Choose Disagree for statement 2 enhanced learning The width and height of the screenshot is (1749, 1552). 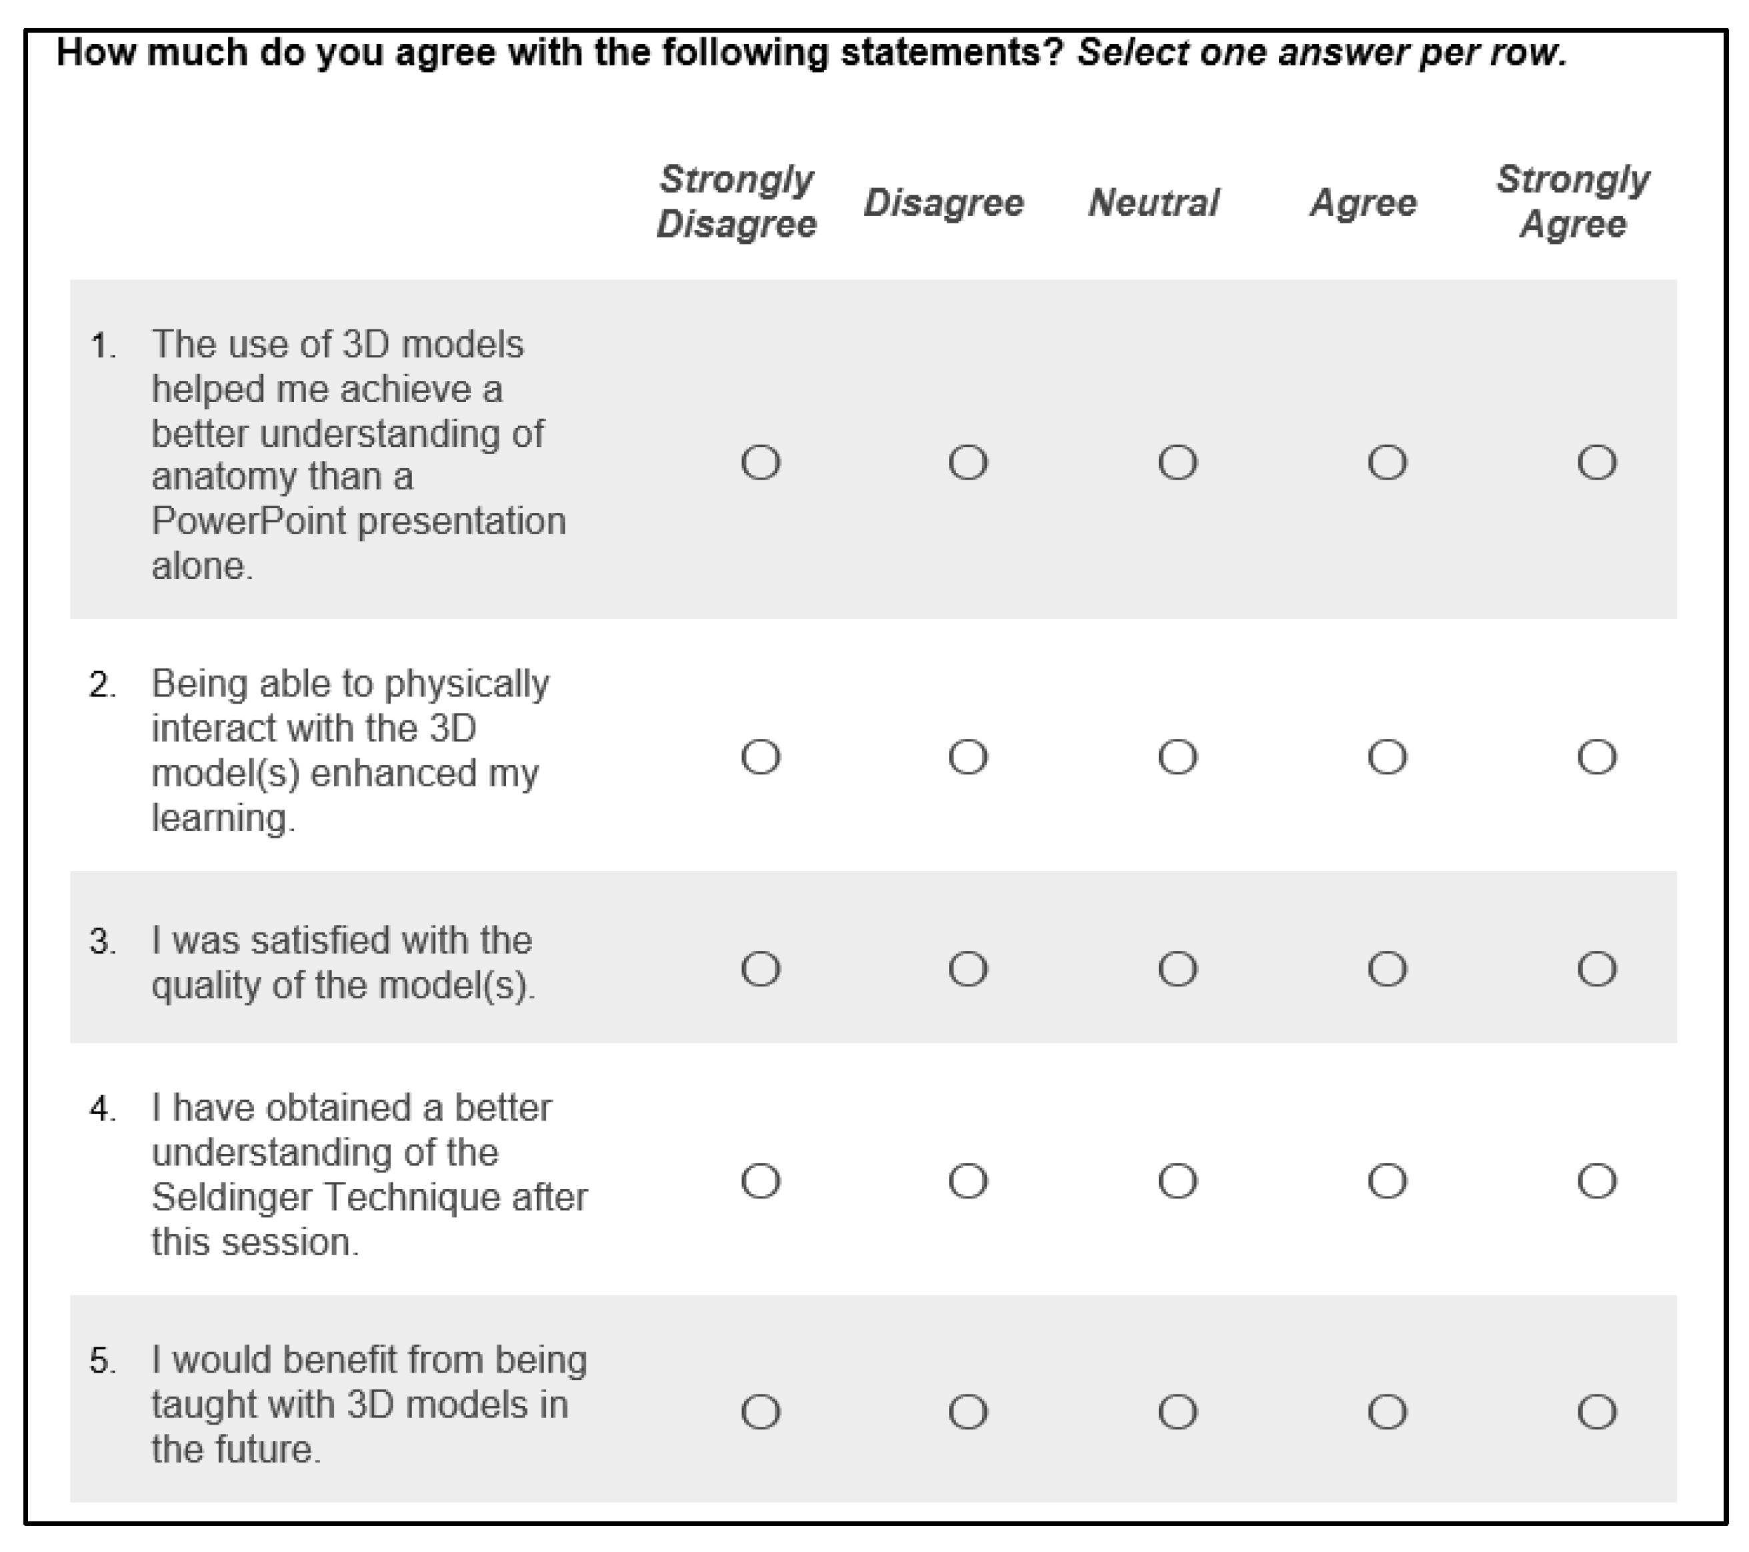[x=968, y=757]
